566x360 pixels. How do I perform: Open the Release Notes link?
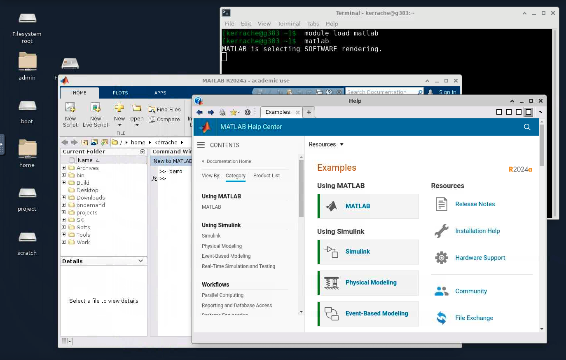click(475, 204)
